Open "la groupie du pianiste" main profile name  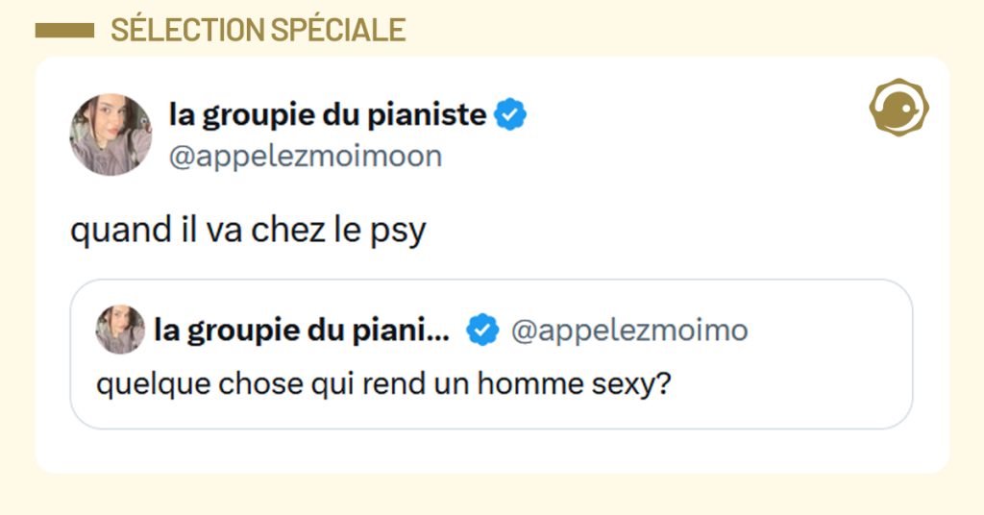328,115
